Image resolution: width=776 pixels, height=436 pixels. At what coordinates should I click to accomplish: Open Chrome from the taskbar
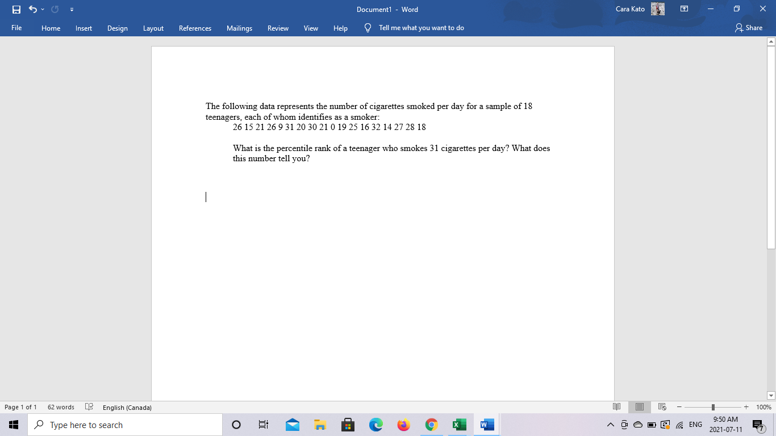pyautogui.click(x=431, y=424)
